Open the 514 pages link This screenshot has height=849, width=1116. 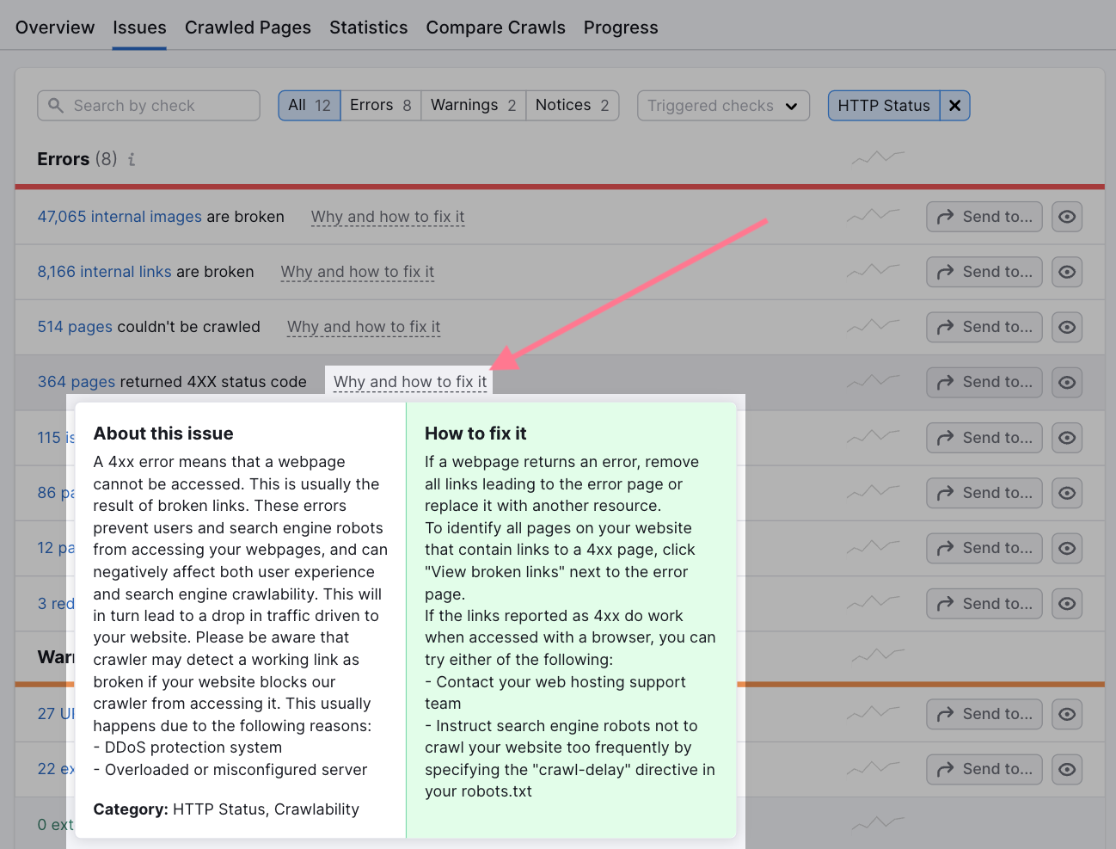[75, 327]
